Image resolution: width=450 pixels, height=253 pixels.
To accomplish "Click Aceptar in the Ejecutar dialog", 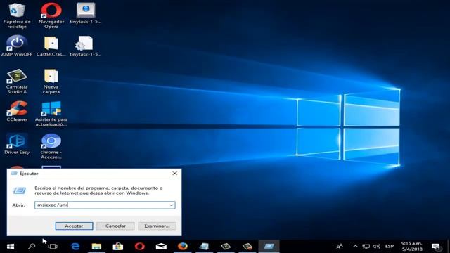I will [x=74, y=226].
